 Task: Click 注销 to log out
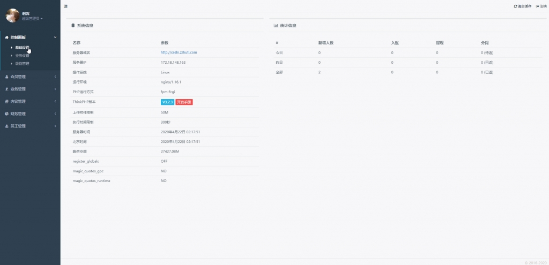[x=540, y=6]
